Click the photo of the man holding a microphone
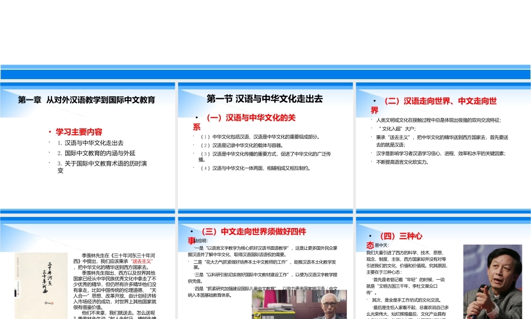The width and height of the screenshot is (531, 319). coord(493,282)
